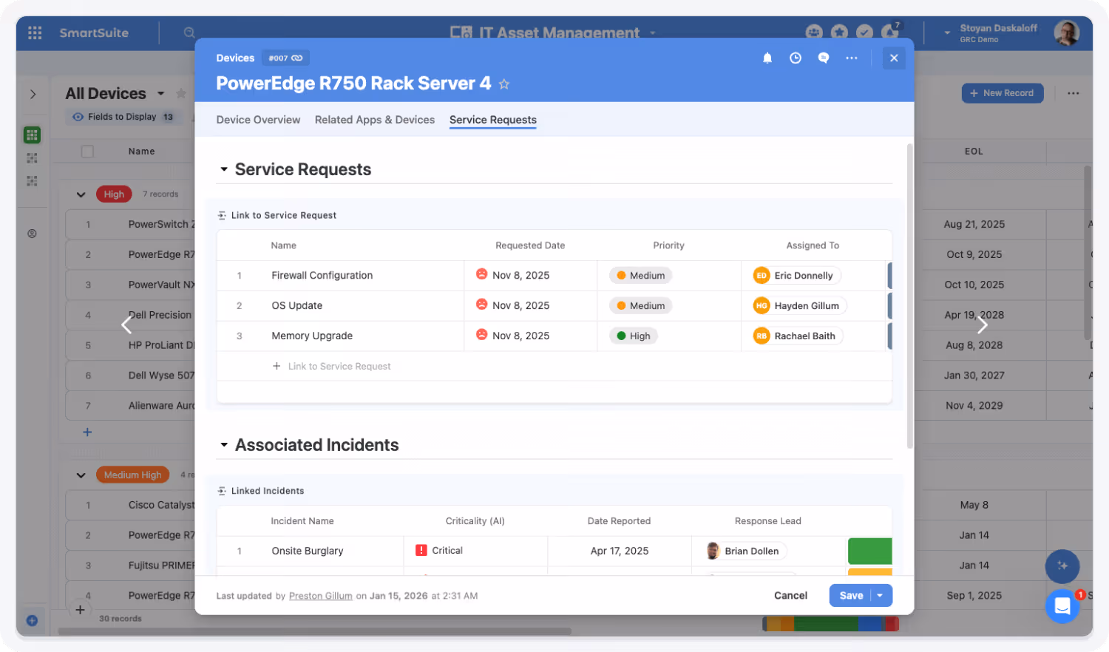
Task: Click response lead Brian Dollen chip
Action: (745, 551)
